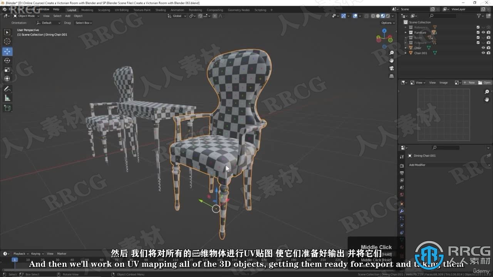
Task: Select the Select Box tool in toolbar
Action: 7,32
